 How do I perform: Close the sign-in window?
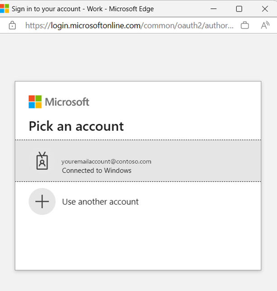click(x=265, y=9)
